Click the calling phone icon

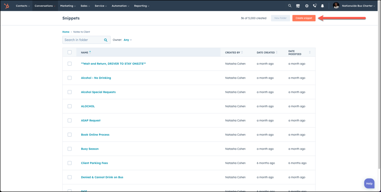(x=315, y=6)
